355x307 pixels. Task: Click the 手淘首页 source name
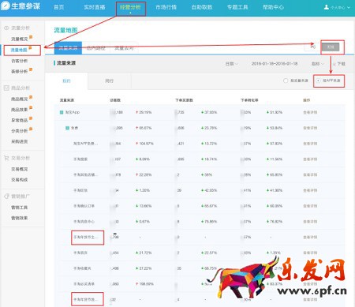click(80, 253)
